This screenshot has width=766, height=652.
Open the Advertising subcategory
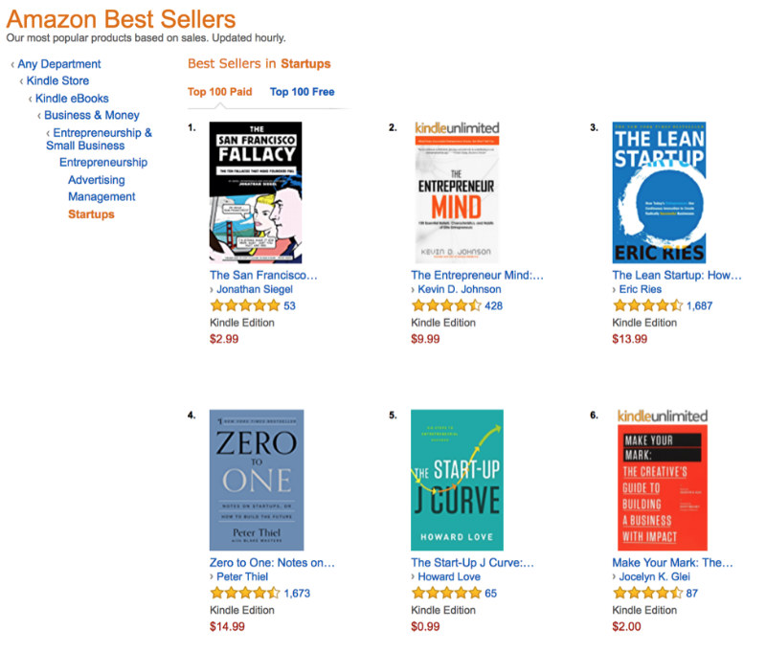[97, 180]
